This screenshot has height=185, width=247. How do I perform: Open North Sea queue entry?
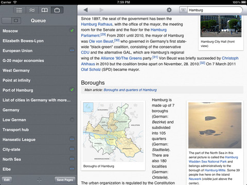point(39,159)
